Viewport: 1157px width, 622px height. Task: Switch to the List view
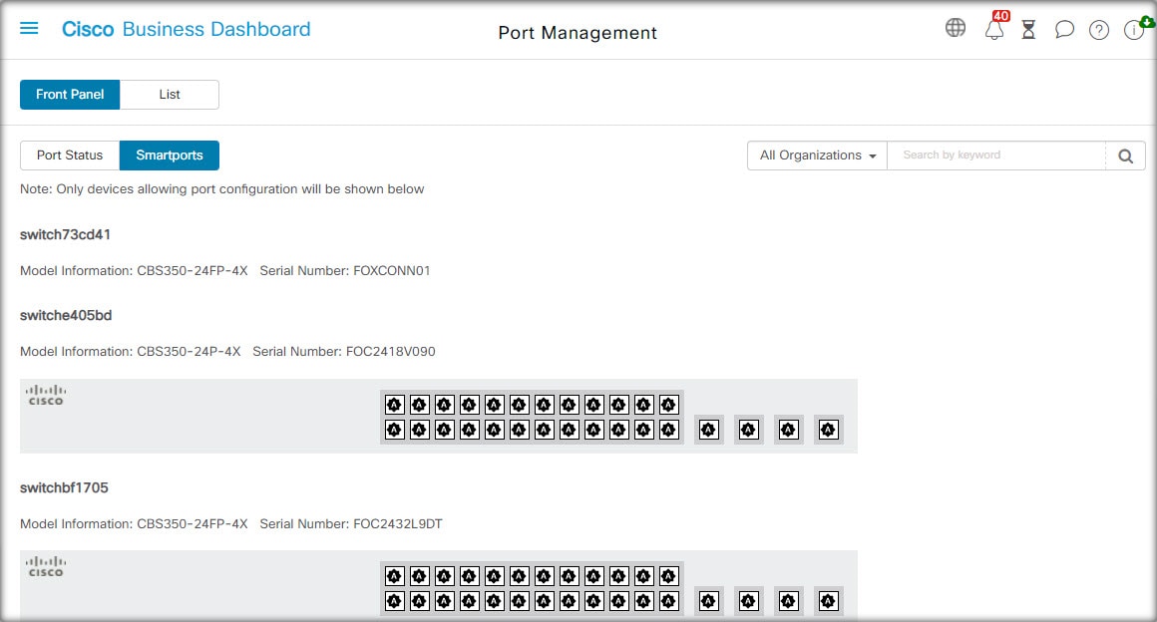point(170,95)
